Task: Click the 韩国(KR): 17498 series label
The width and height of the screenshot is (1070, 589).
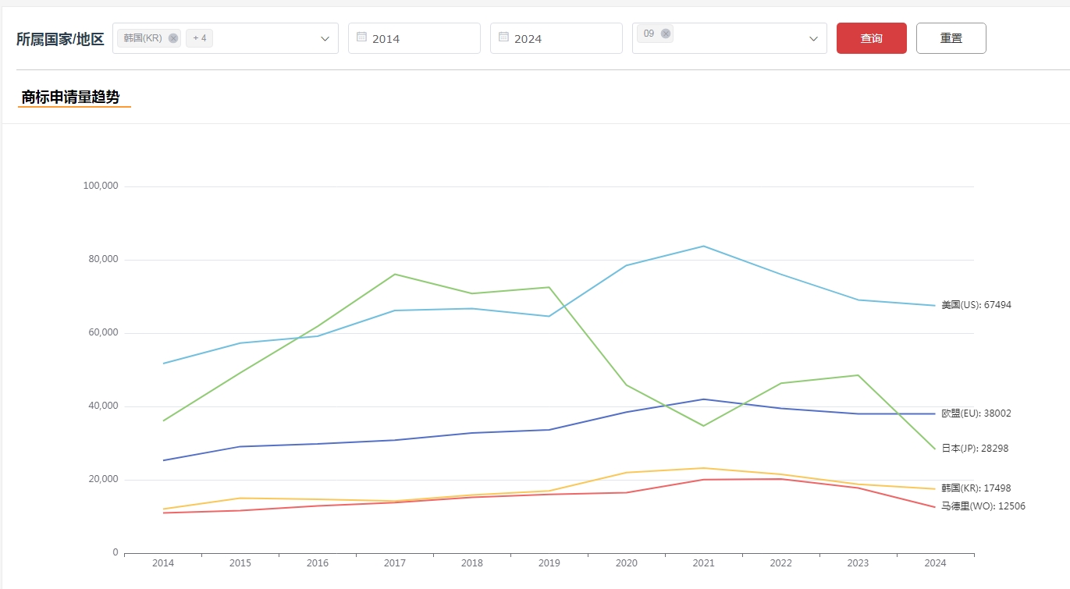Action: 976,488
